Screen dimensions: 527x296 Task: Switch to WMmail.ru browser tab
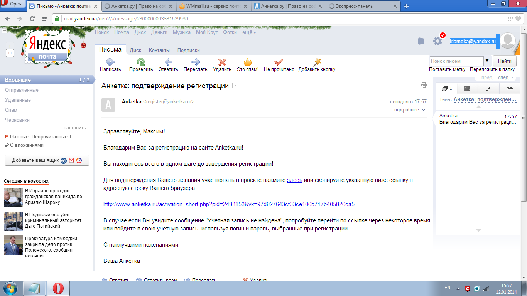coord(215,6)
